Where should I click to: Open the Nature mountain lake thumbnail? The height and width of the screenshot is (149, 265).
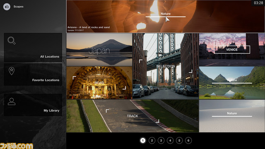(232, 83)
